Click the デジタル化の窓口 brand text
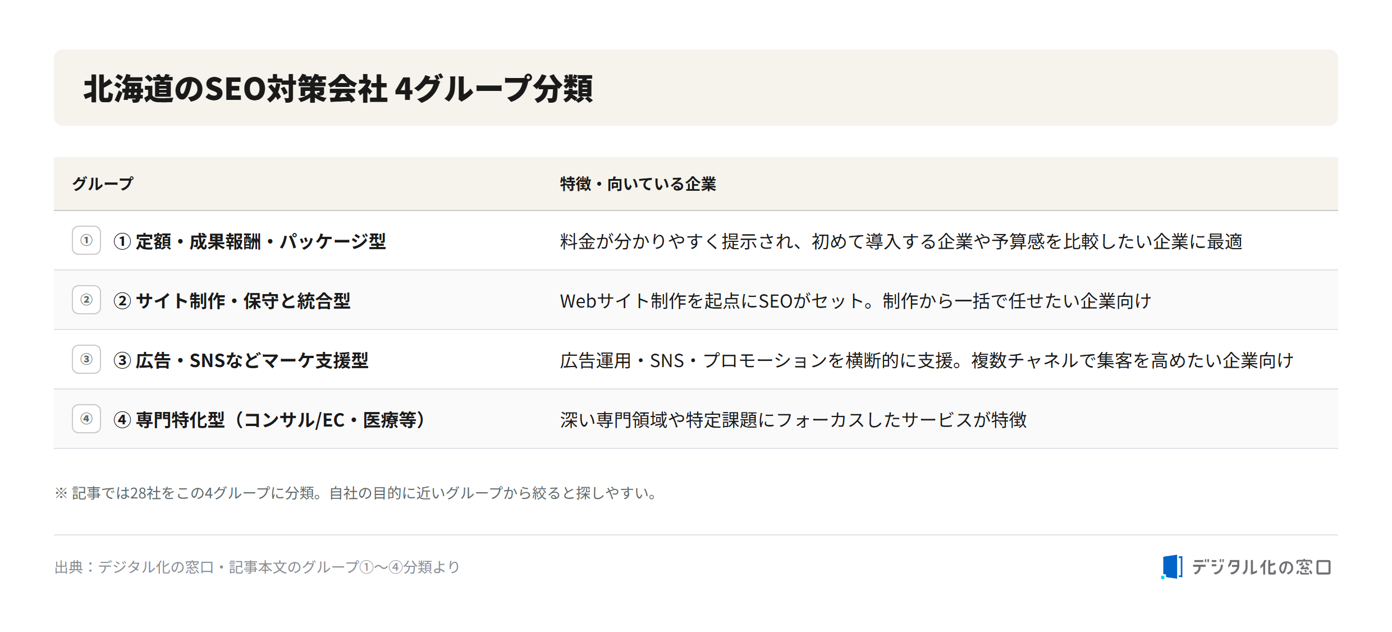The height and width of the screenshot is (632, 1392). [x=1261, y=567]
